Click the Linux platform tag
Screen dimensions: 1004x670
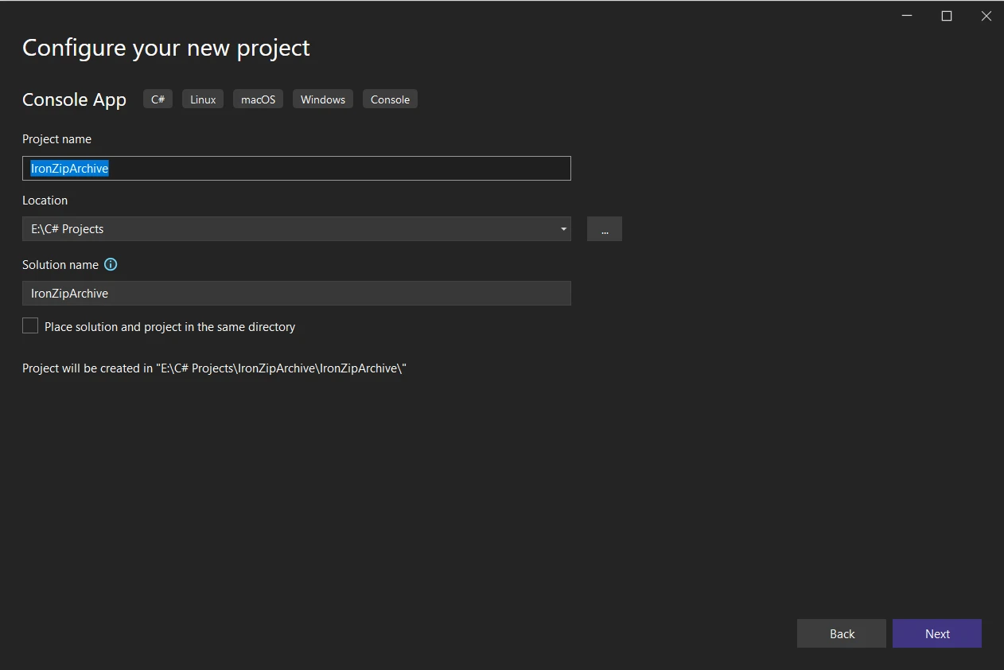[203, 99]
